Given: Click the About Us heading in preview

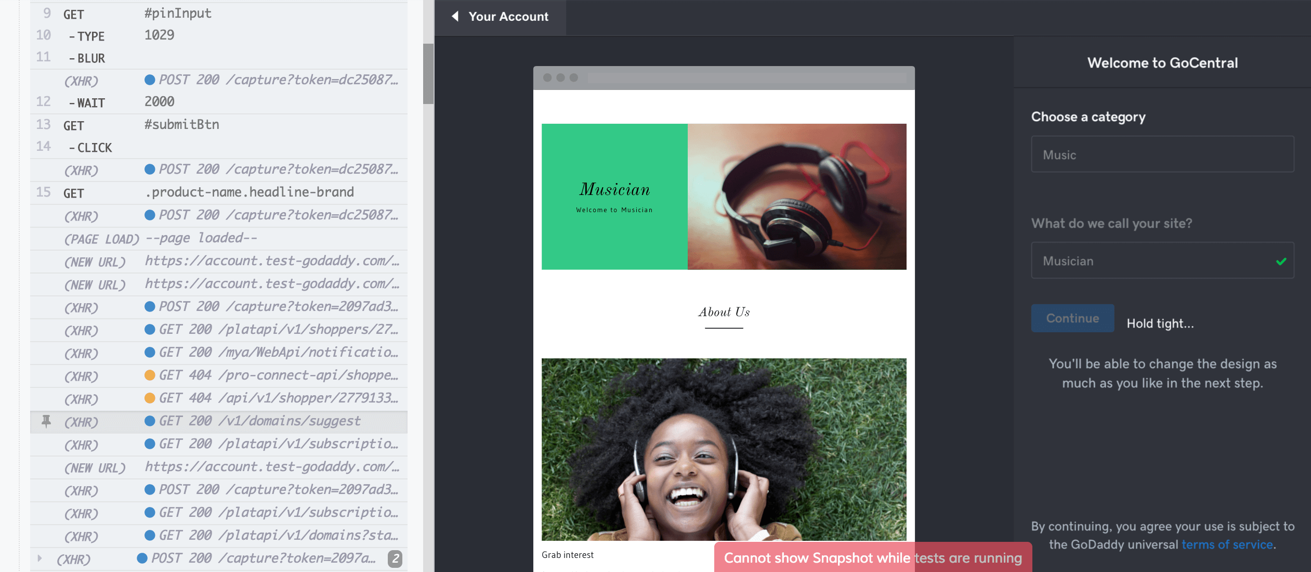Looking at the screenshot, I should coord(724,312).
